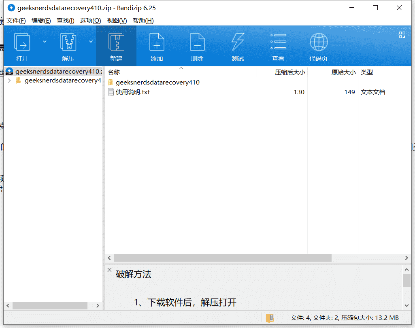This screenshot has width=415, height=328.
Task: Click the Test (测试) lightning icon
Action: click(238, 42)
